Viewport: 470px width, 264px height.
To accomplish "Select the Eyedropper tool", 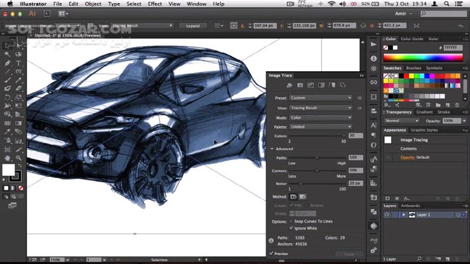I will tap(7, 131).
